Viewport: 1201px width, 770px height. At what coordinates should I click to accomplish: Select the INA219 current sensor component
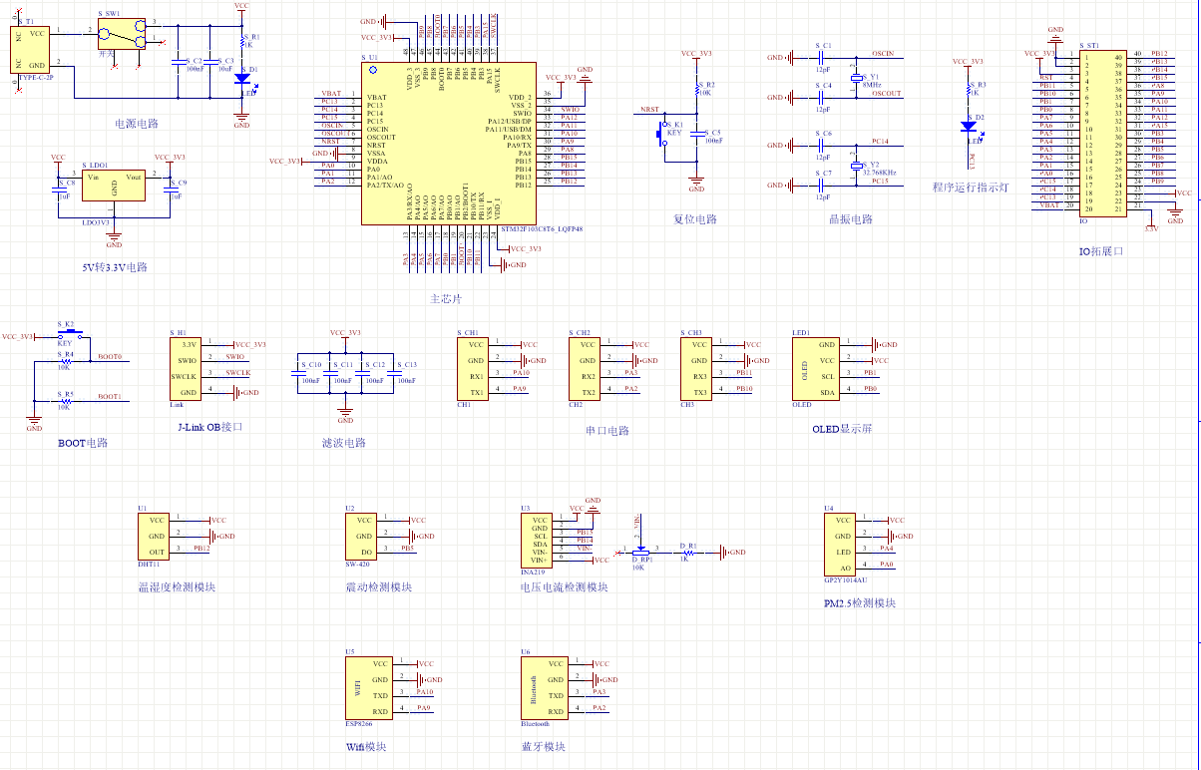pyautogui.click(x=539, y=542)
